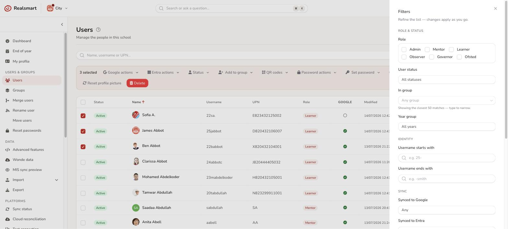Click Anita Abell's Mentor role badge
508x229 pixels.
(x=310, y=223)
